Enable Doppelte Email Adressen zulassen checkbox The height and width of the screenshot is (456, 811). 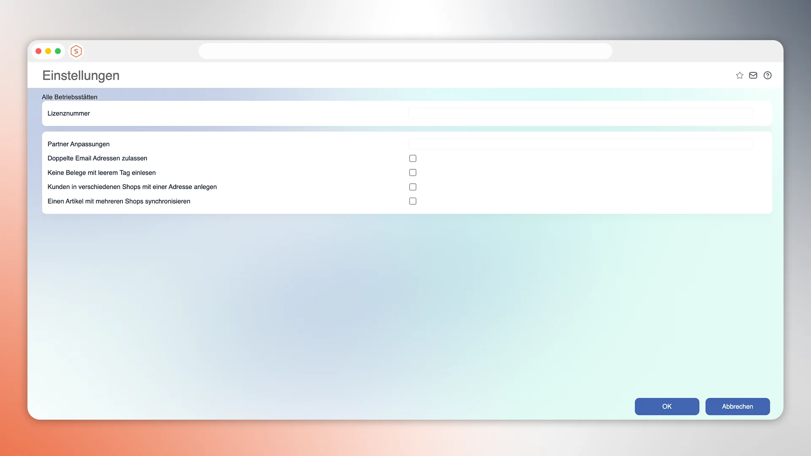point(413,158)
